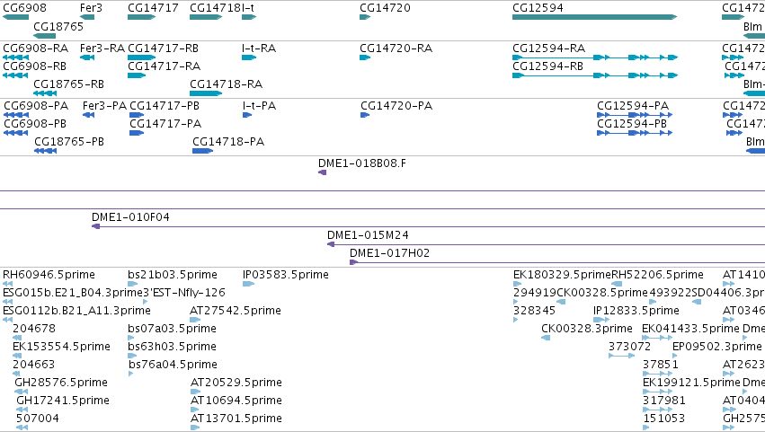Click EST EK180329.5prime

[562, 275]
